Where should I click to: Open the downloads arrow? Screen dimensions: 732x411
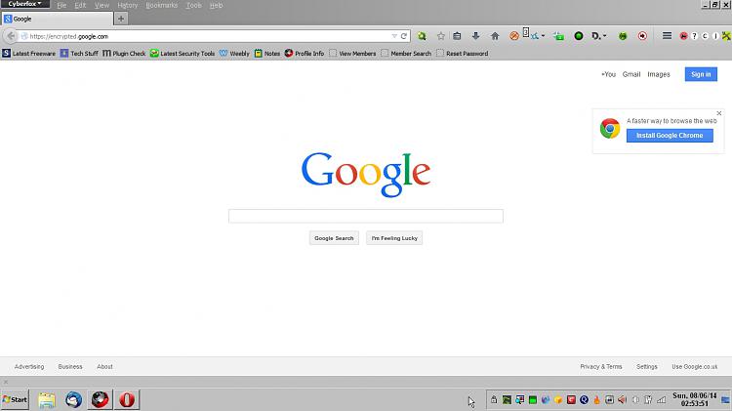click(x=475, y=36)
